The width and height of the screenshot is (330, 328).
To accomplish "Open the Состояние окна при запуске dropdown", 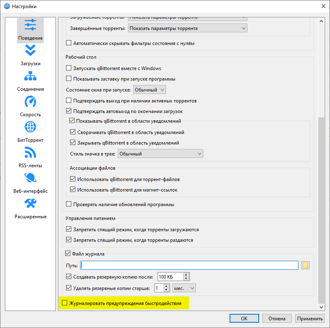I will [x=149, y=89].
